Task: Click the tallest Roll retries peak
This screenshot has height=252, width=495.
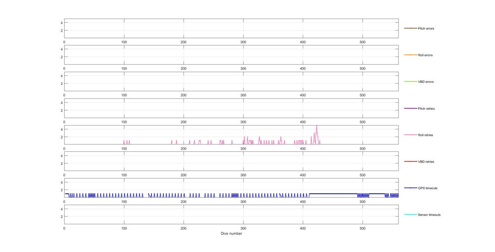Action: [x=317, y=126]
